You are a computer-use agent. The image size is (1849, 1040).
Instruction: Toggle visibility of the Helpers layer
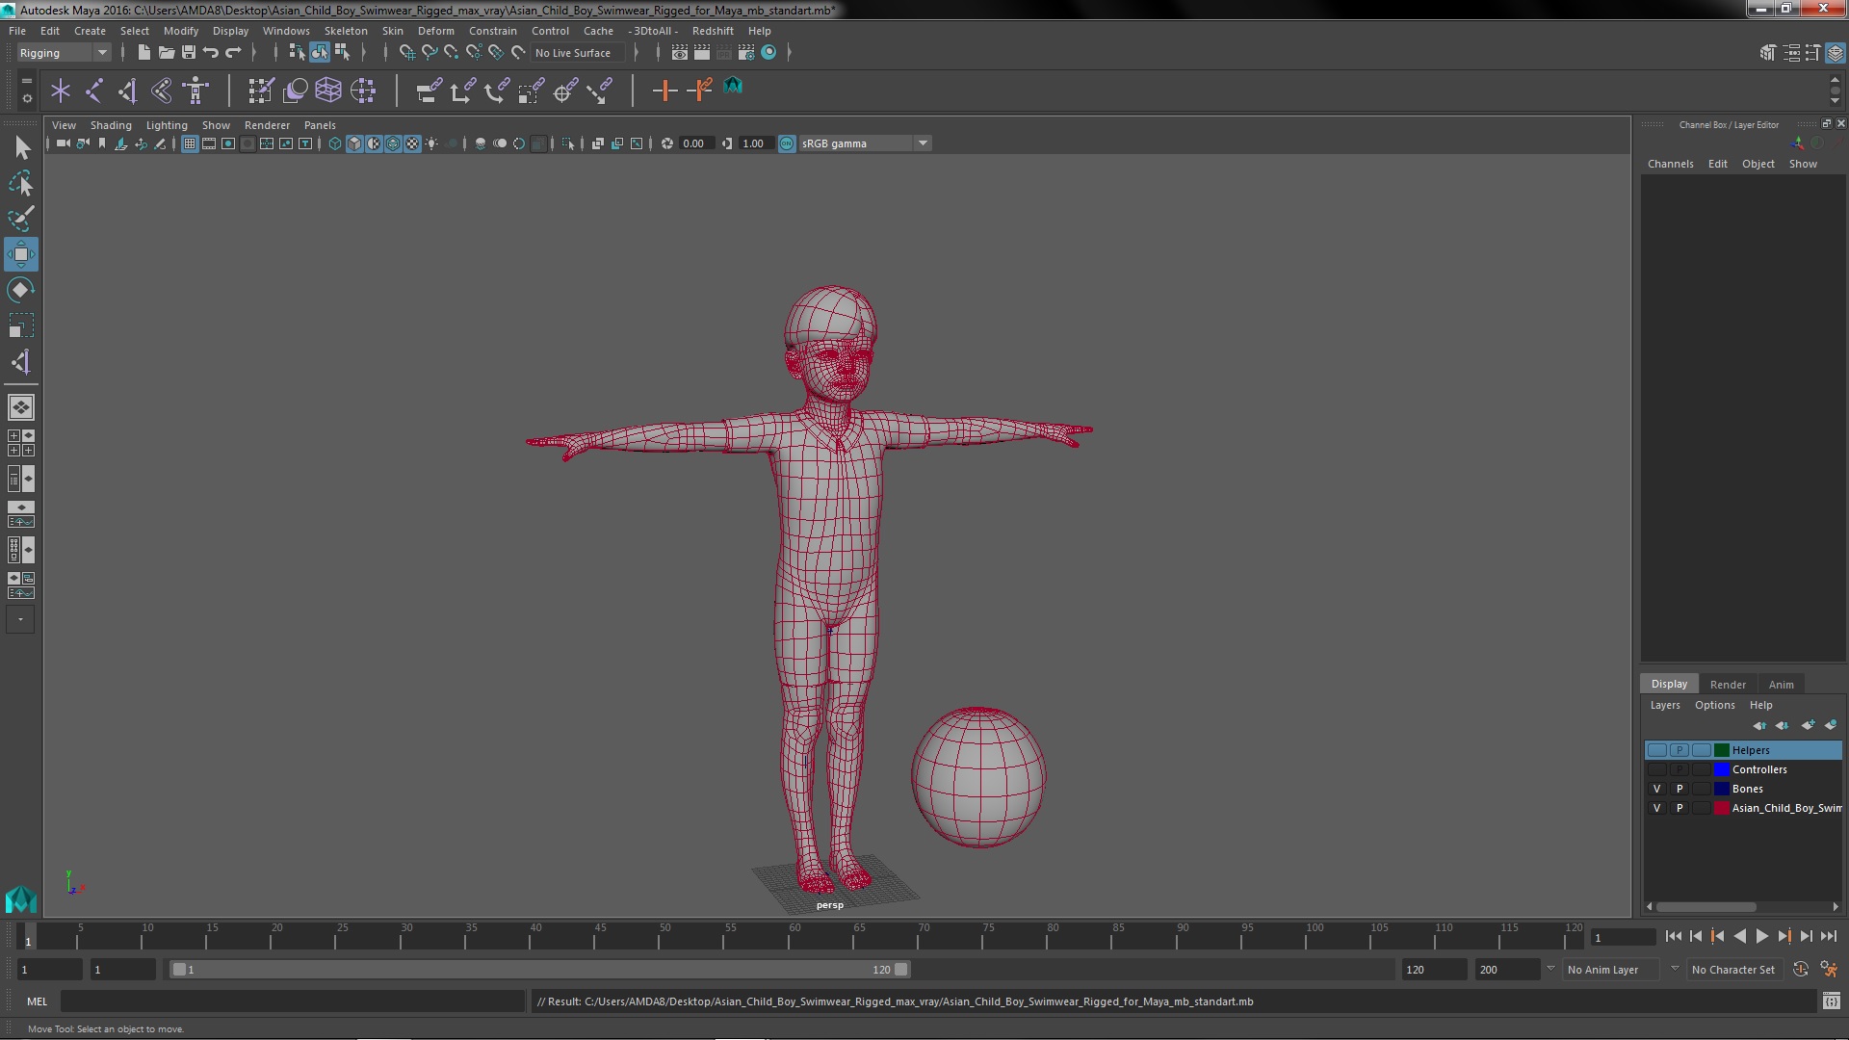(1657, 750)
